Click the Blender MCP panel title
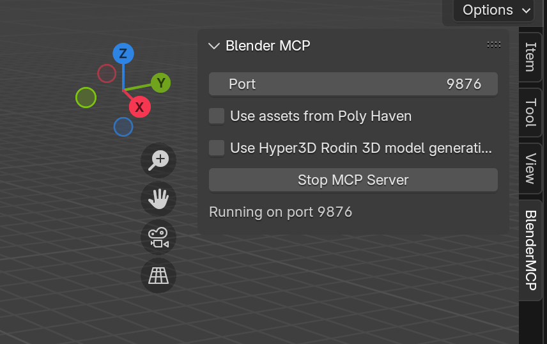 pos(268,46)
